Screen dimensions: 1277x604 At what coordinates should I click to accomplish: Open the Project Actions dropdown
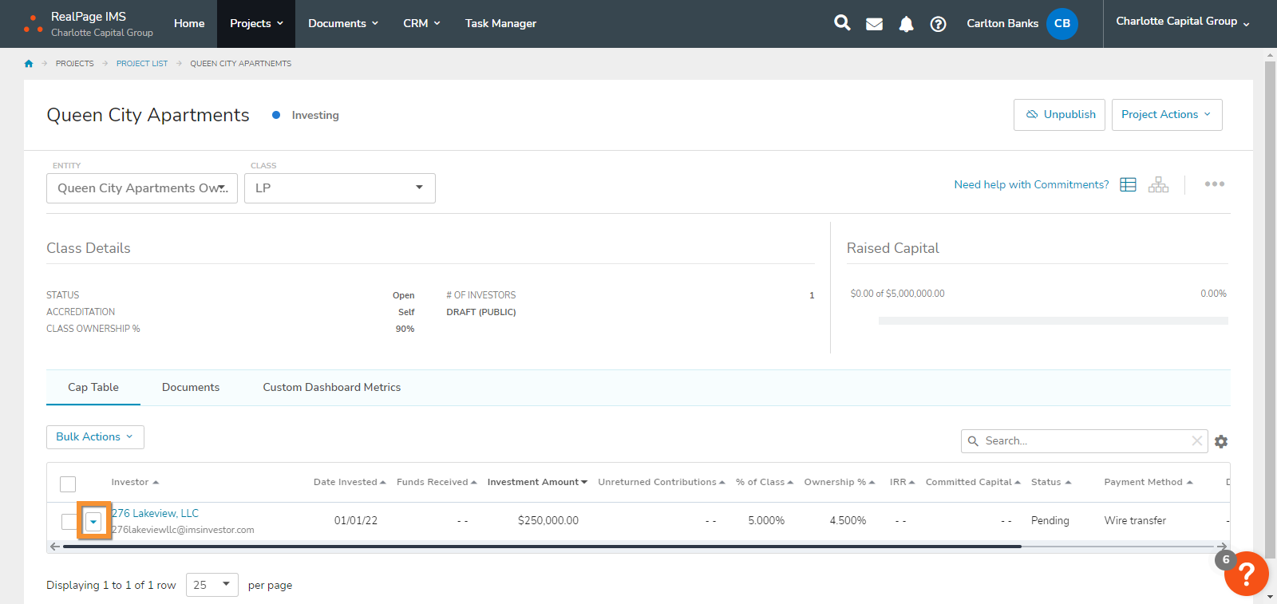pos(1167,115)
